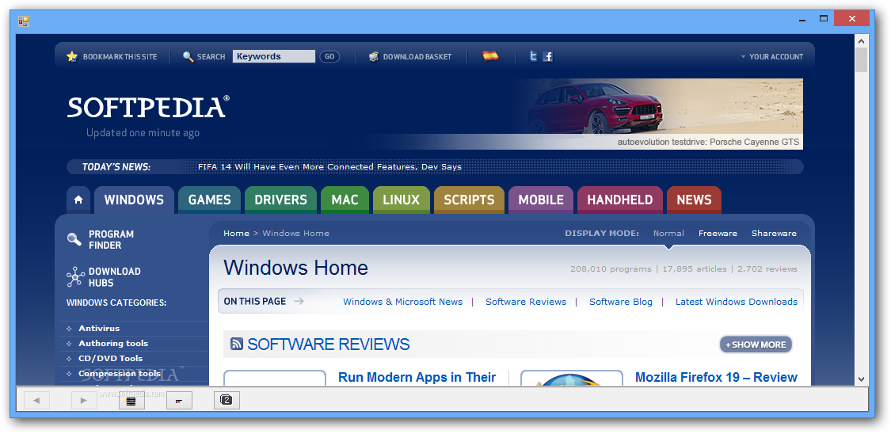
Task: Open the Drivers tab
Action: 280,200
